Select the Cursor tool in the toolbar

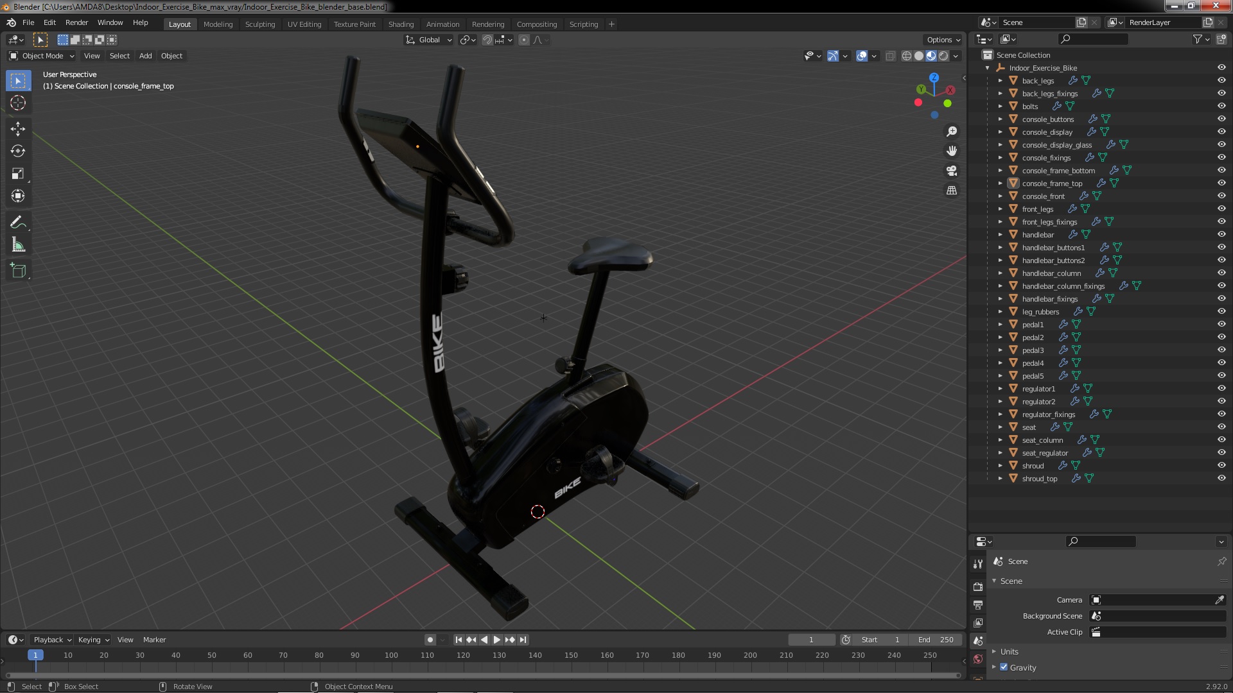coord(18,103)
